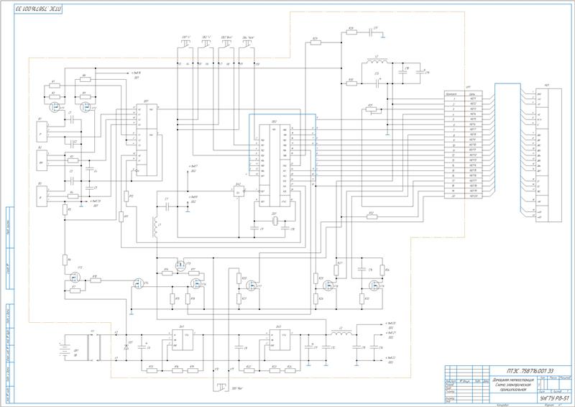The width and height of the screenshot is (575, 407).
Task: Click the VT7 transistor symbol
Action: [x=252, y=285]
